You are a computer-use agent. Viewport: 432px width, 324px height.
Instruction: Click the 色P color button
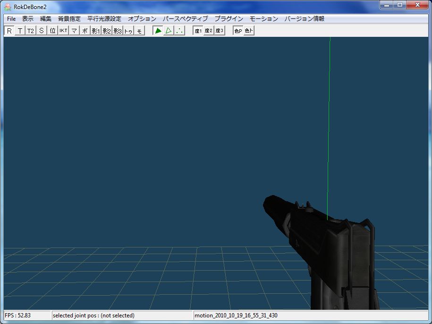click(238, 31)
